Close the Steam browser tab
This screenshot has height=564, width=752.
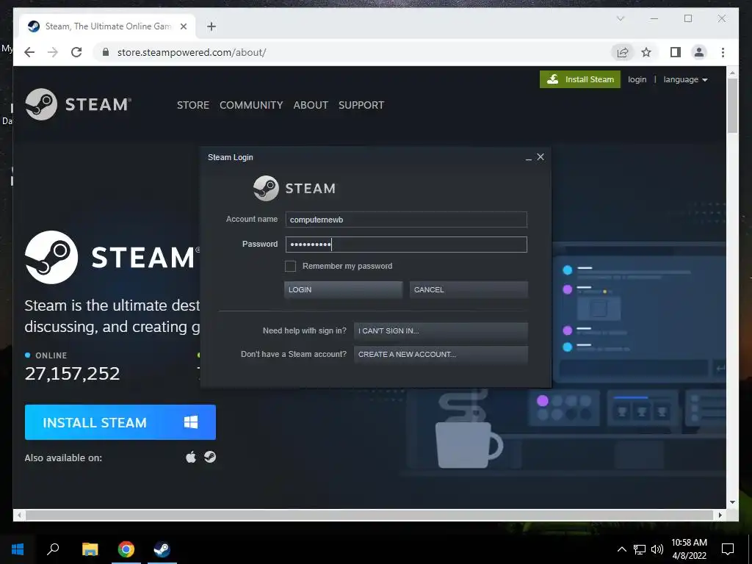[183, 26]
